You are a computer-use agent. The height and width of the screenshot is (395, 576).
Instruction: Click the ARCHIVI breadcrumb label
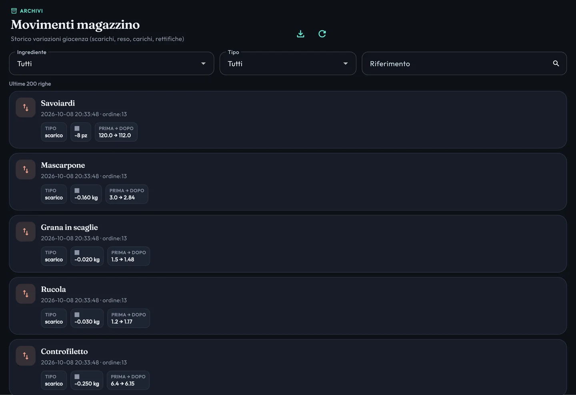click(31, 11)
